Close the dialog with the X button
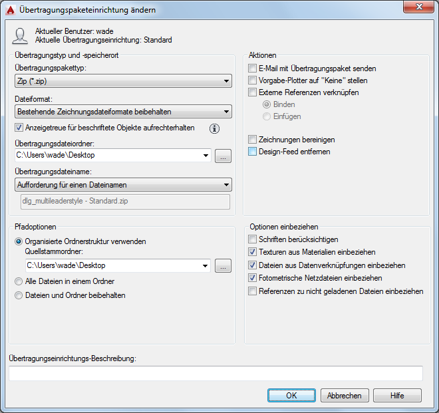Image resolution: width=439 pixels, height=413 pixels. (x=419, y=7)
